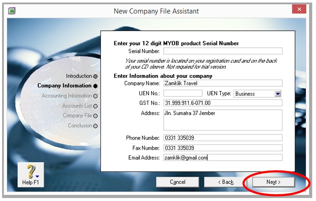Click the Fax Number field
316x201 pixels.
point(223,148)
